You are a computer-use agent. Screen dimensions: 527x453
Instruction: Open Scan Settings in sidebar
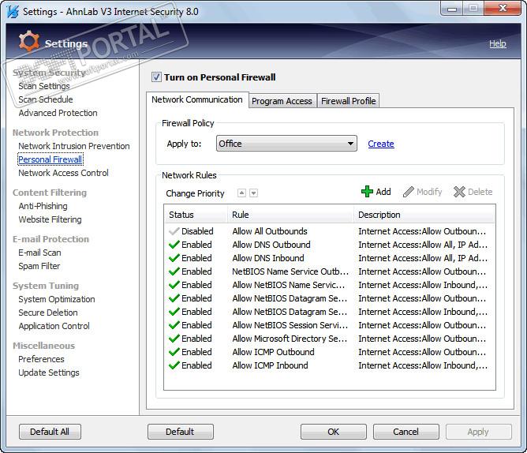click(x=44, y=86)
